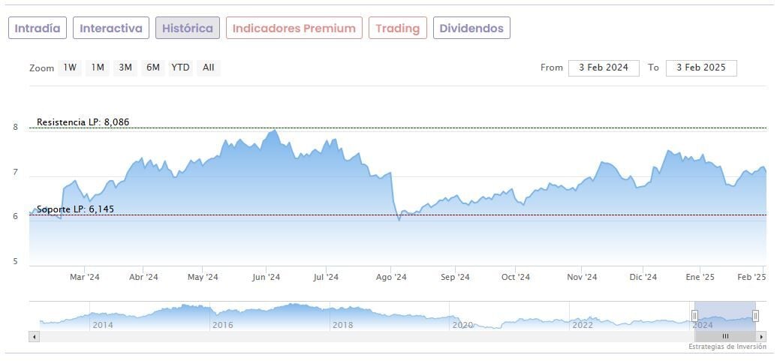Image resolution: width=780 pixels, height=361 pixels.
Task: Go to the Trading tab
Action: [x=397, y=29]
